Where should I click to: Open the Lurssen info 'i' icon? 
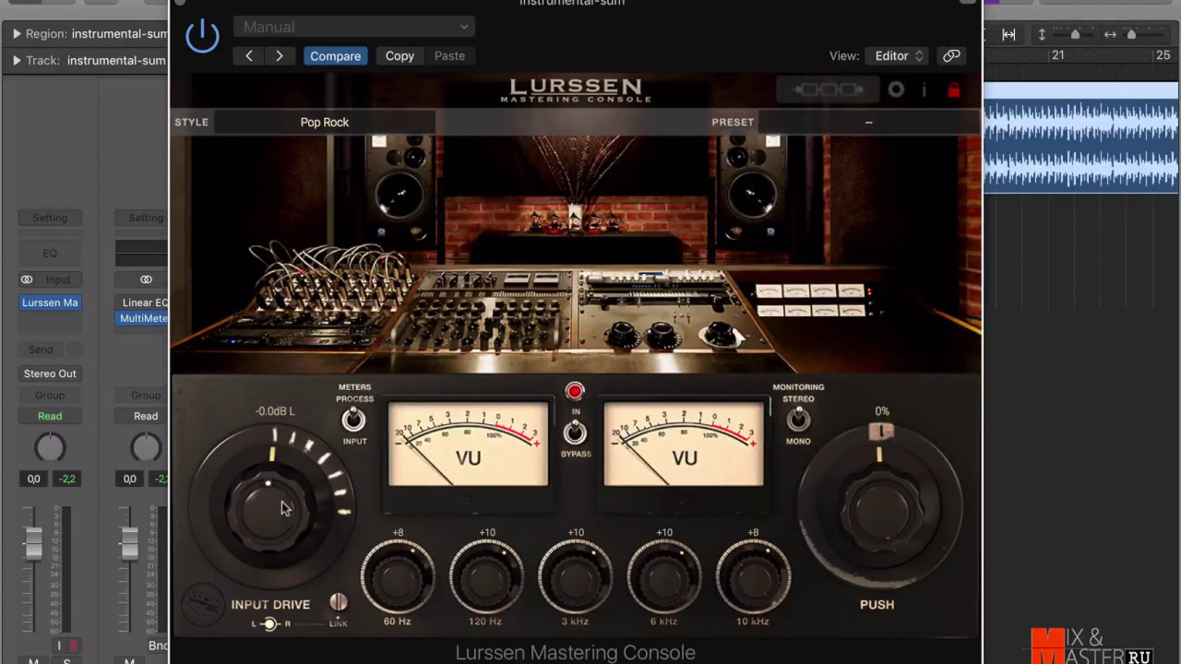[924, 89]
